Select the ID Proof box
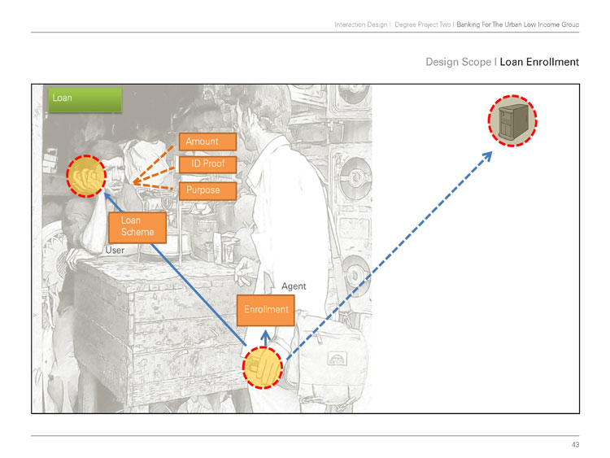This screenshot has height=458, width=610. 207,164
